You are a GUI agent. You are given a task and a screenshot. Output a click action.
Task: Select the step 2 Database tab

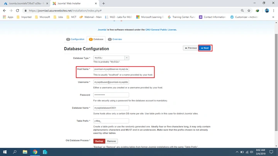(96, 39)
